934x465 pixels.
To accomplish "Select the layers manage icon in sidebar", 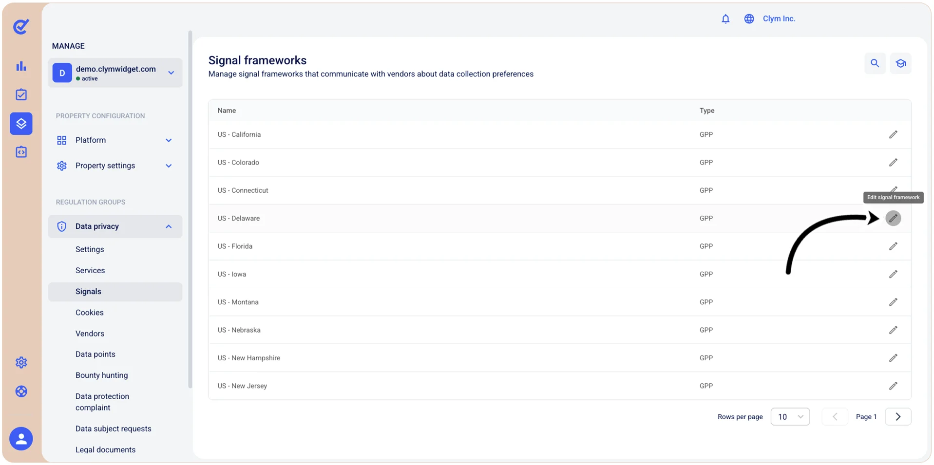I will [21, 124].
